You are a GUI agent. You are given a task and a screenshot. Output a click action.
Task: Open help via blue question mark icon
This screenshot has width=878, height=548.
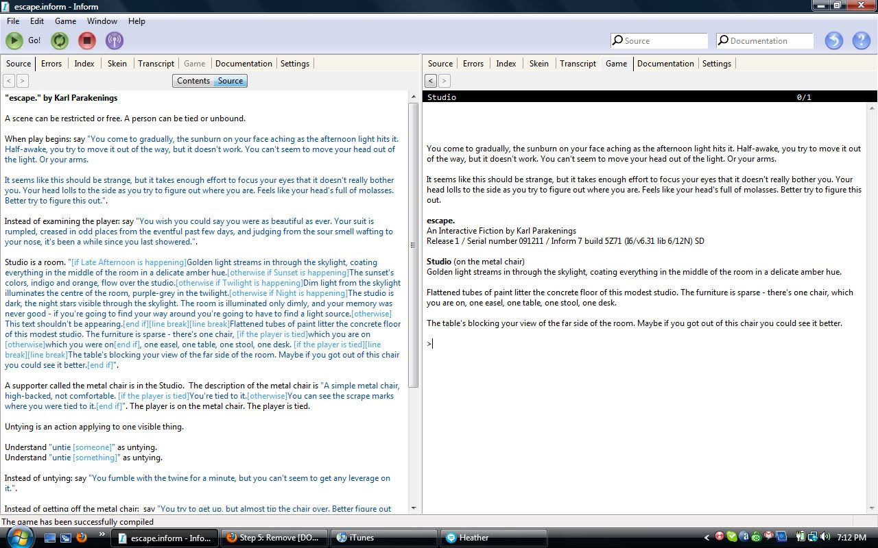click(x=861, y=40)
